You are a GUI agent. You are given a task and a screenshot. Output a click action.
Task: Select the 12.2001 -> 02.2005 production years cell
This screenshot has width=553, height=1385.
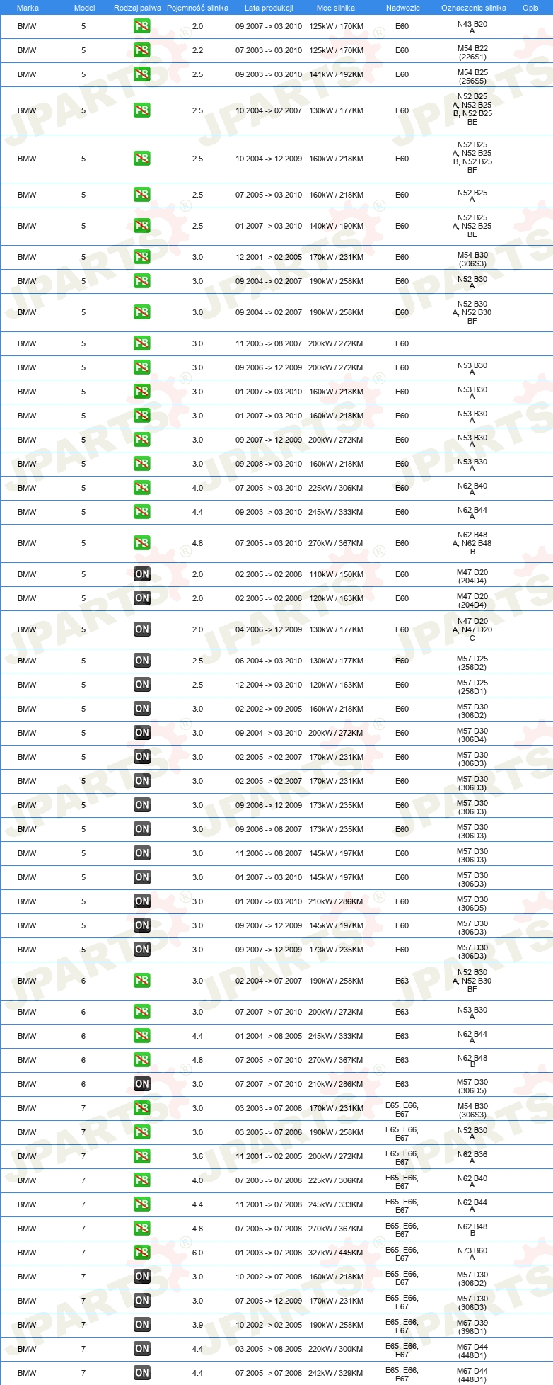269,257
